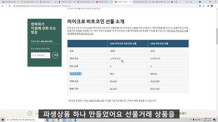
Task: Open the volume control in the tray
Action: [x=199, y=120]
